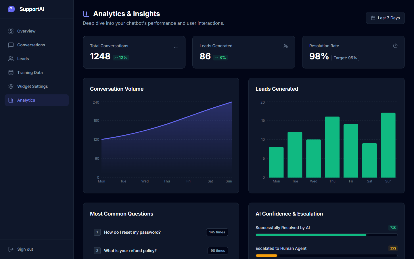The height and width of the screenshot is (259, 414).
Task: Click the Analytics & Insights page title
Action: (126, 14)
